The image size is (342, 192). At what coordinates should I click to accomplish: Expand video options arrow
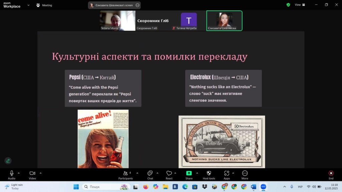click(40, 173)
